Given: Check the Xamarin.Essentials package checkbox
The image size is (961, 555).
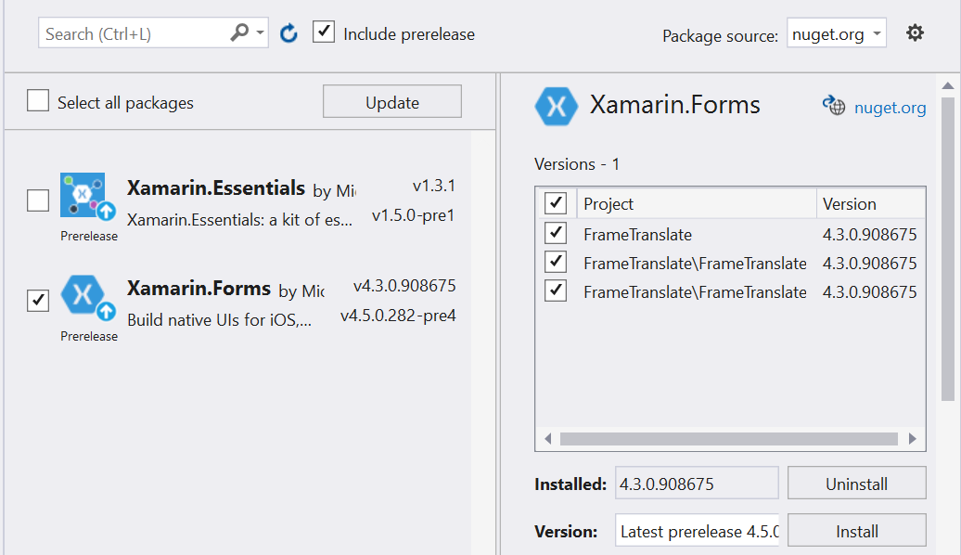Looking at the screenshot, I should click(38, 200).
